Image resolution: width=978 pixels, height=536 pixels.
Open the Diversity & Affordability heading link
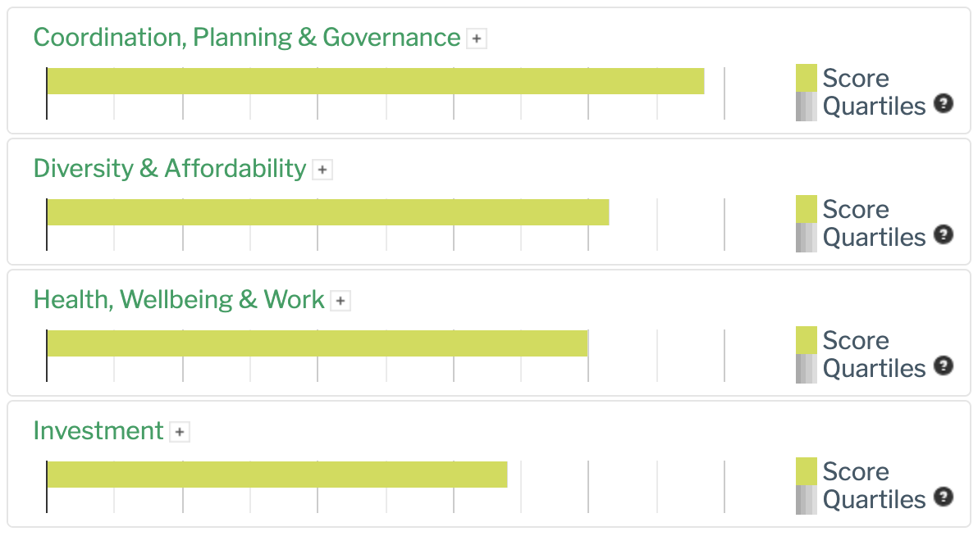(x=169, y=169)
